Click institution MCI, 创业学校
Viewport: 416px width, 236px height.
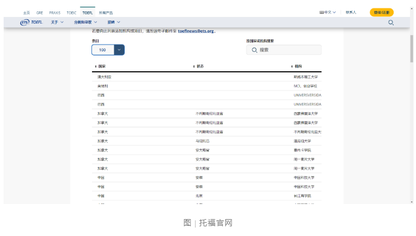click(x=305, y=86)
